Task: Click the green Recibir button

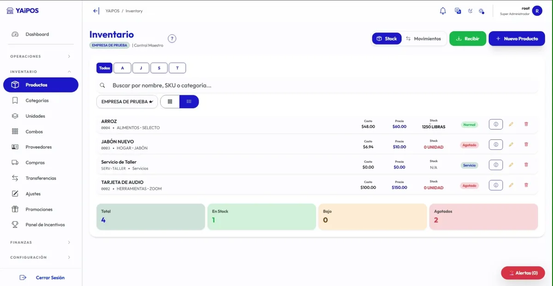Action: tap(468, 39)
